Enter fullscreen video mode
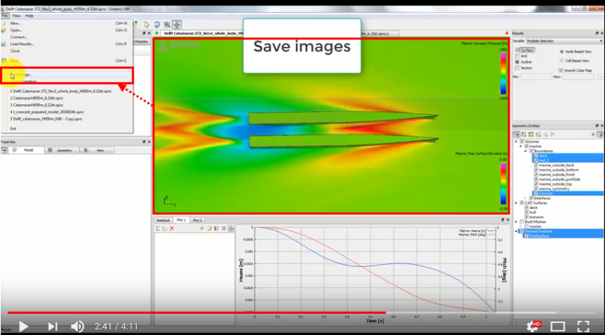Screen dimensions: 605x335 pyautogui.click(x=583, y=327)
